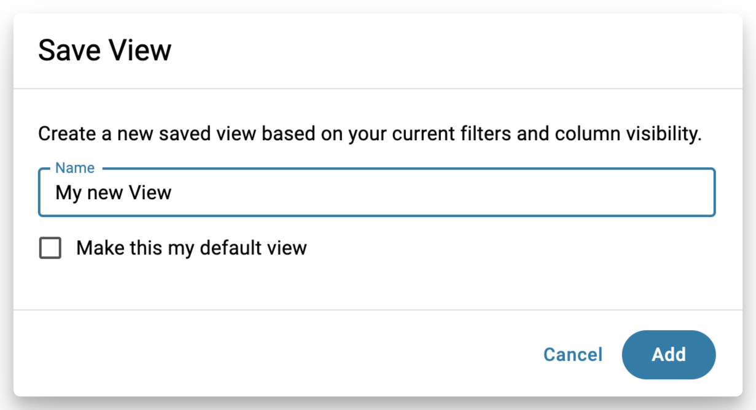The image size is (756, 410).
Task: Cancel the Save View dialog
Action: coord(573,355)
